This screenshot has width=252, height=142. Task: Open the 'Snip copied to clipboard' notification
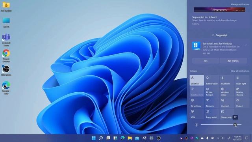click(x=220, y=21)
